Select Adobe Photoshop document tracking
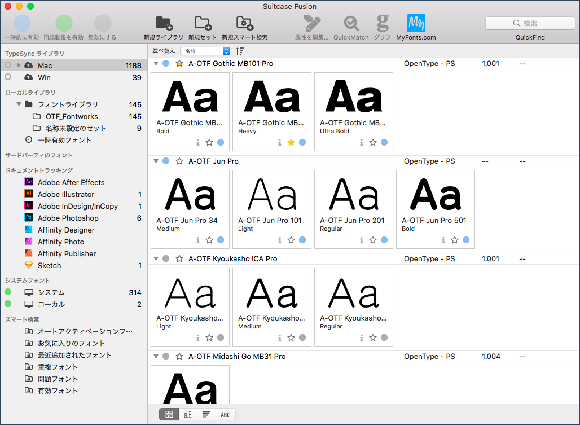580x425 pixels. click(73, 218)
